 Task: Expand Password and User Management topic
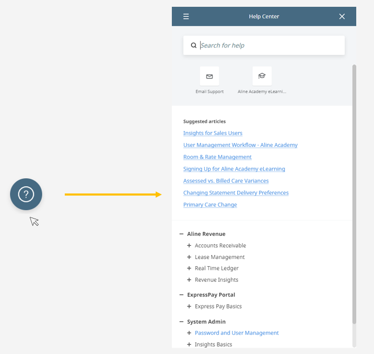click(x=189, y=333)
